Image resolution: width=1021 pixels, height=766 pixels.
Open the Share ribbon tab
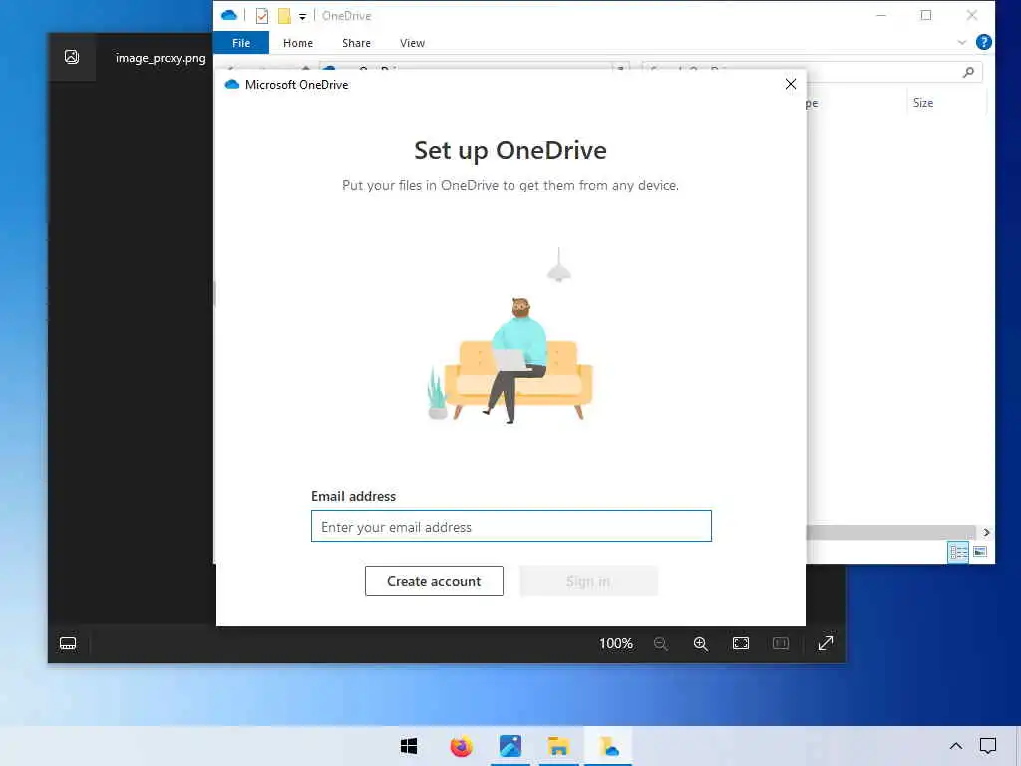click(356, 43)
